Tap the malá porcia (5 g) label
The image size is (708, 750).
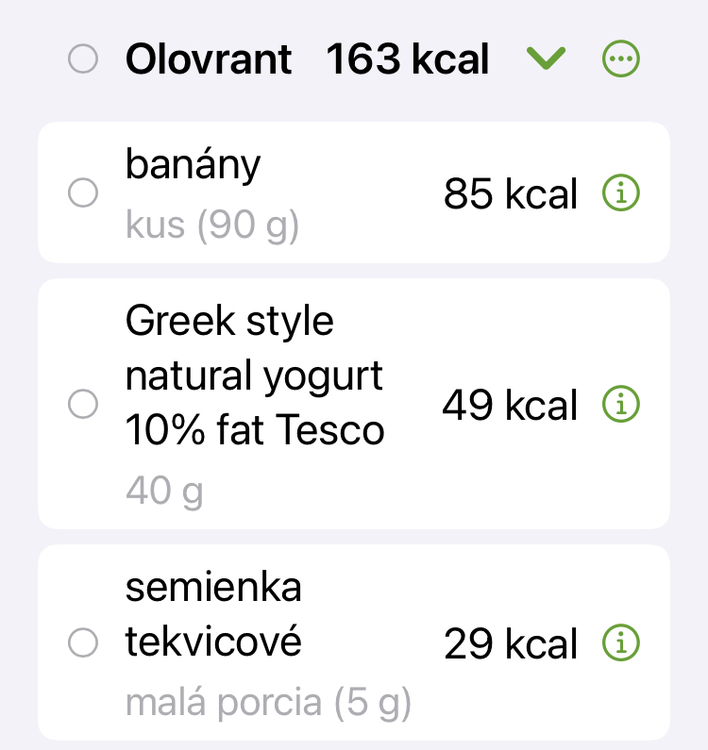pos(268,705)
